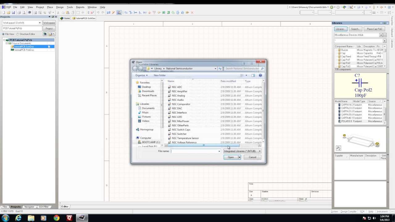Click the green navigate back icon
Screen dimensions: 395x222
332,7
